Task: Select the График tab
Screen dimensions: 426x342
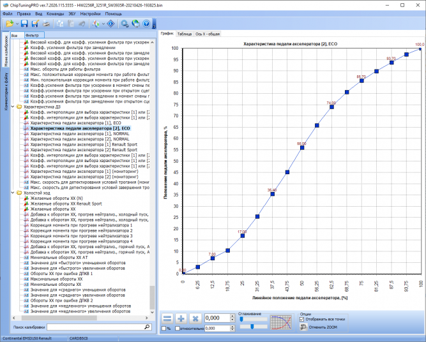Action: tap(167, 34)
